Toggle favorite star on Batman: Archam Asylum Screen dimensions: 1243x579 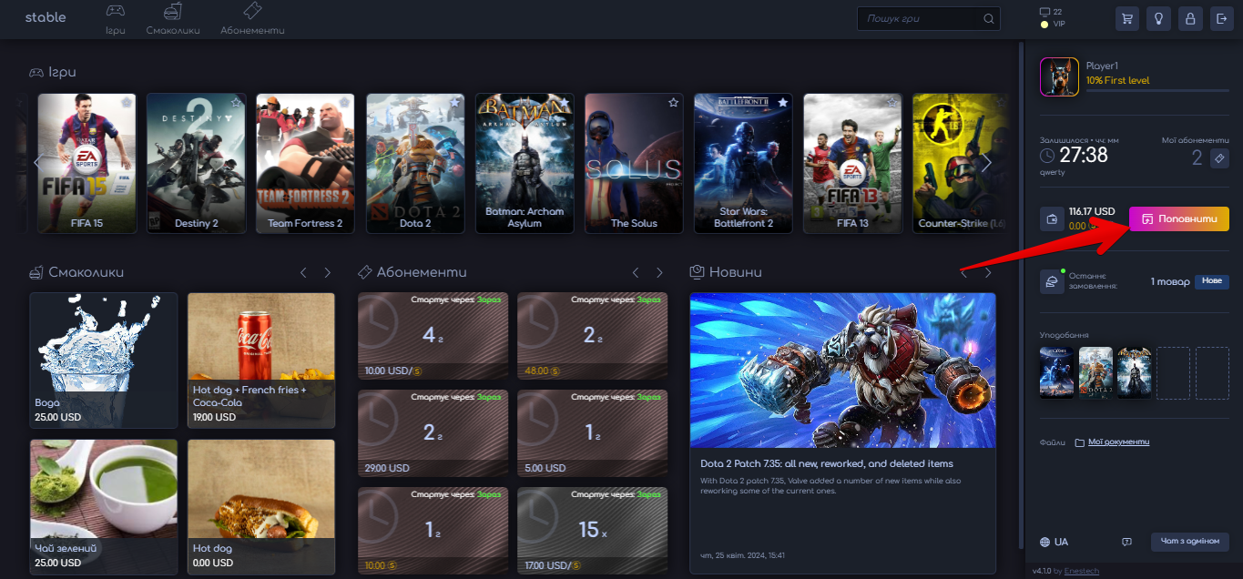(x=564, y=103)
